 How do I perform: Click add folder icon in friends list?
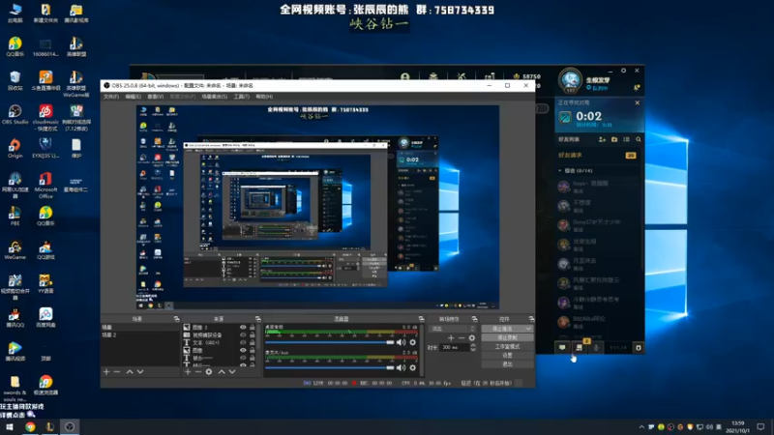click(614, 139)
